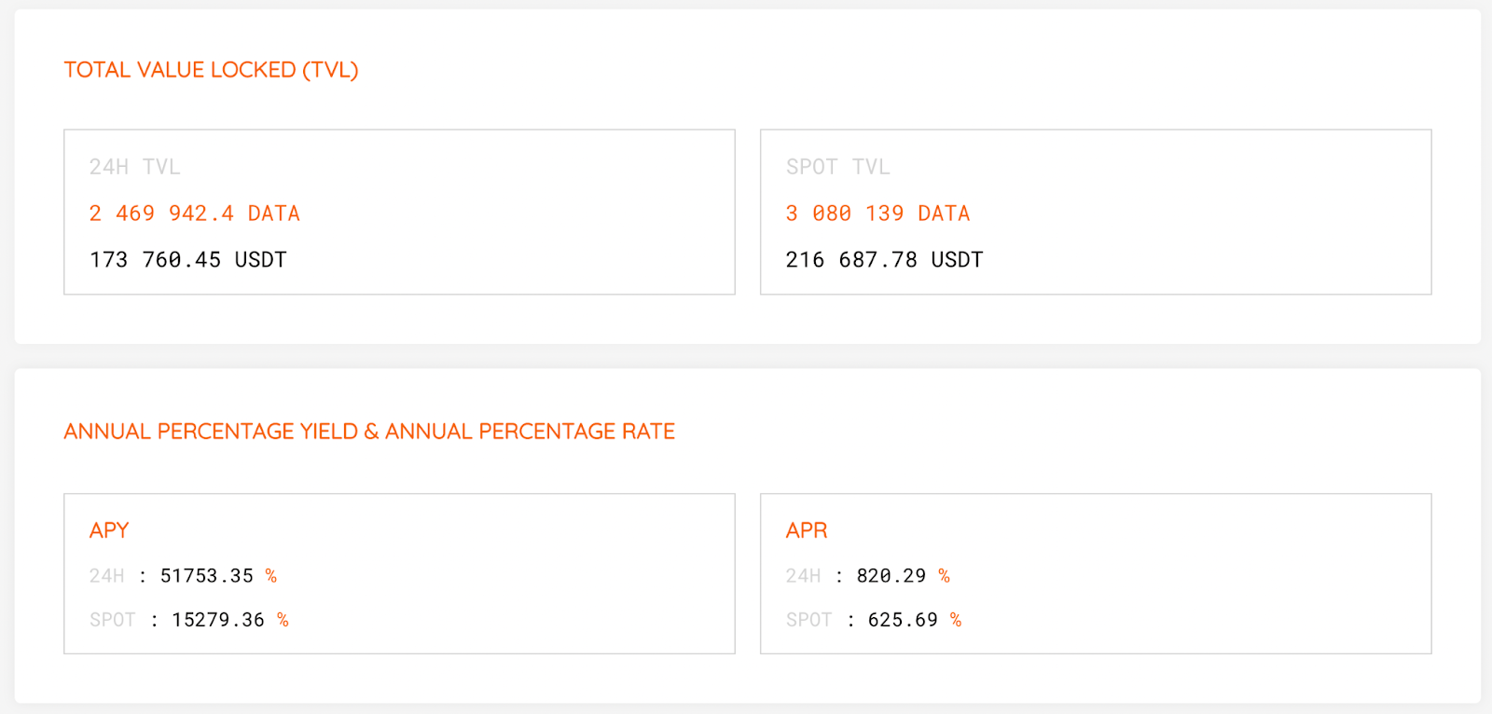Click the 51753.35 APY value
This screenshot has height=714, width=1492.
click(206, 576)
